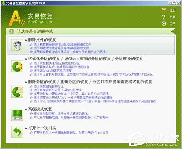Click line 适于恢复被快速/完全格式化的分区
The image size is (182, 149).
pyautogui.click(x=55, y=63)
